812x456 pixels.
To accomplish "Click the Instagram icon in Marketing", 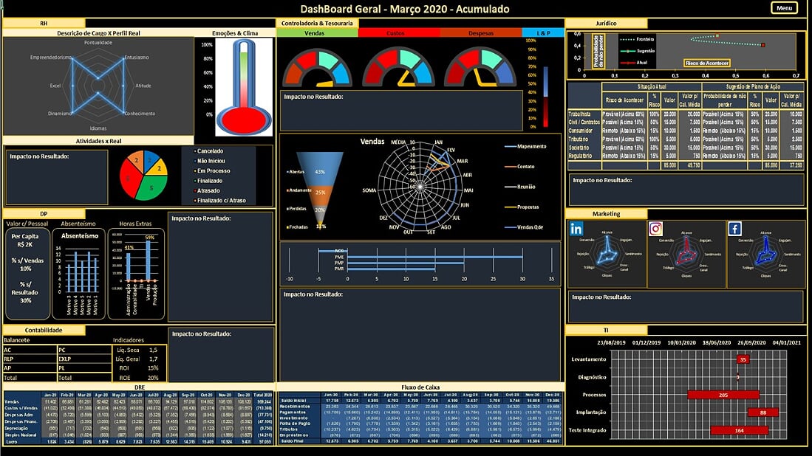I will tap(655, 229).
